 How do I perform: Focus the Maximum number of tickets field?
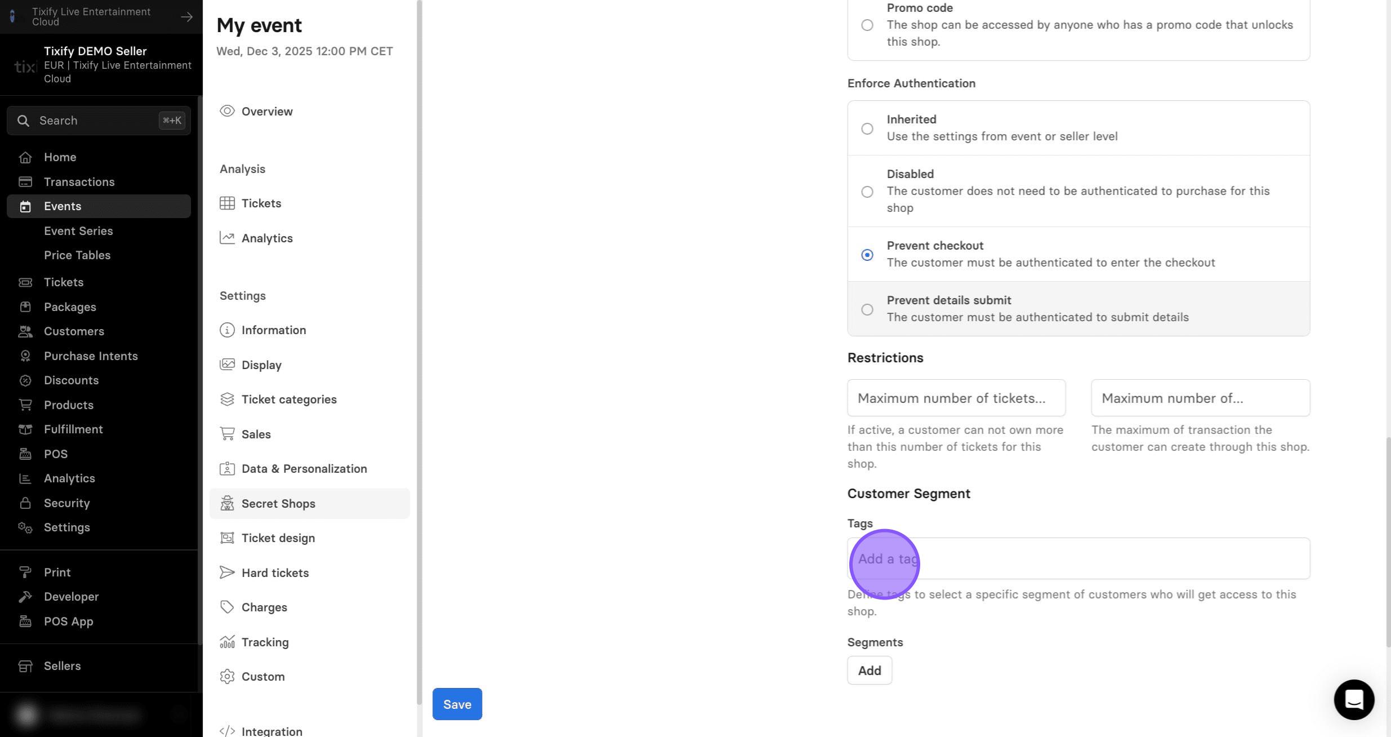click(956, 398)
